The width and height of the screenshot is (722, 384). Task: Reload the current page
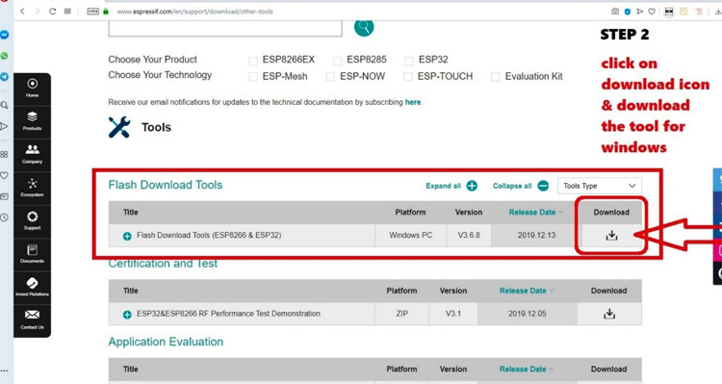point(53,11)
